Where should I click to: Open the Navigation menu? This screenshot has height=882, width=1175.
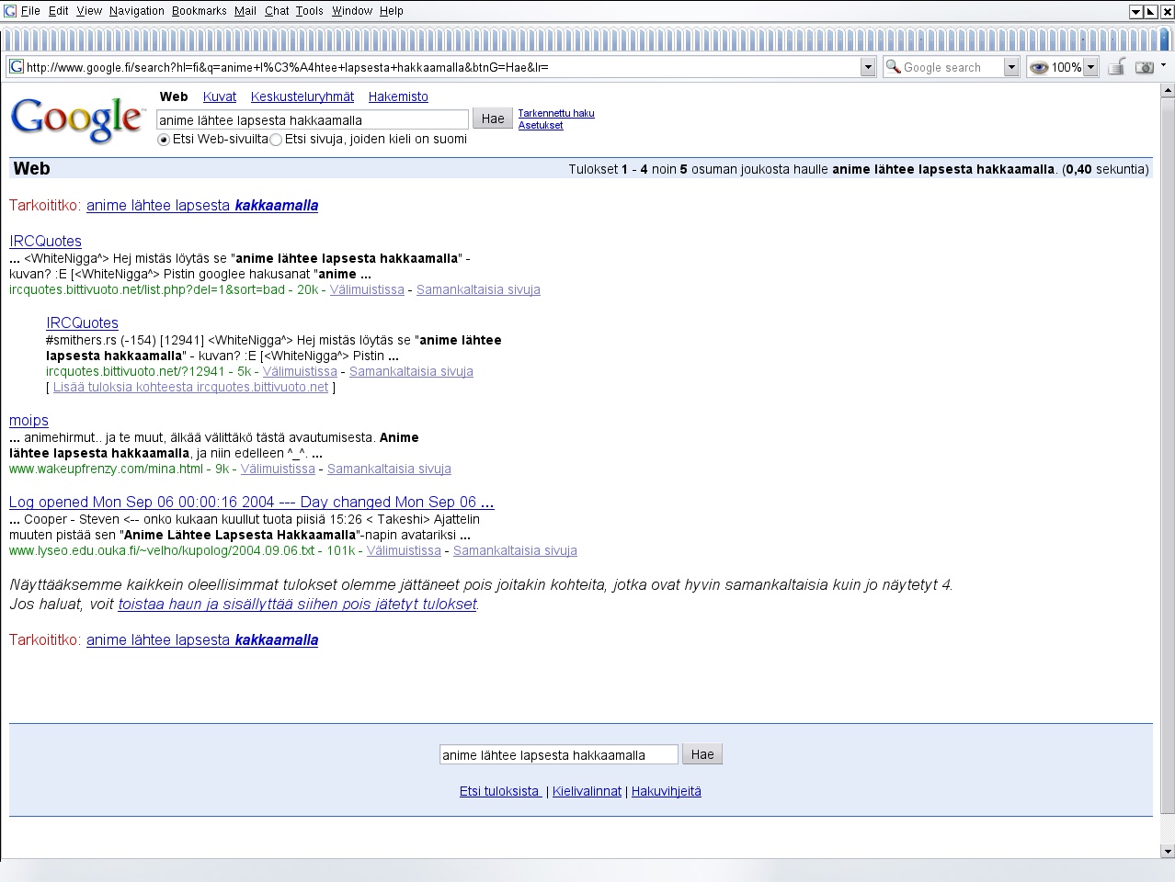tap(137, 11)
